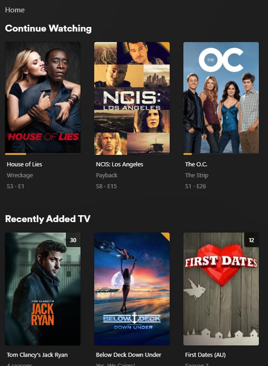Open the Wreckage episode link
The height and width of the screenshot is (366, 268).
[20, 175]
